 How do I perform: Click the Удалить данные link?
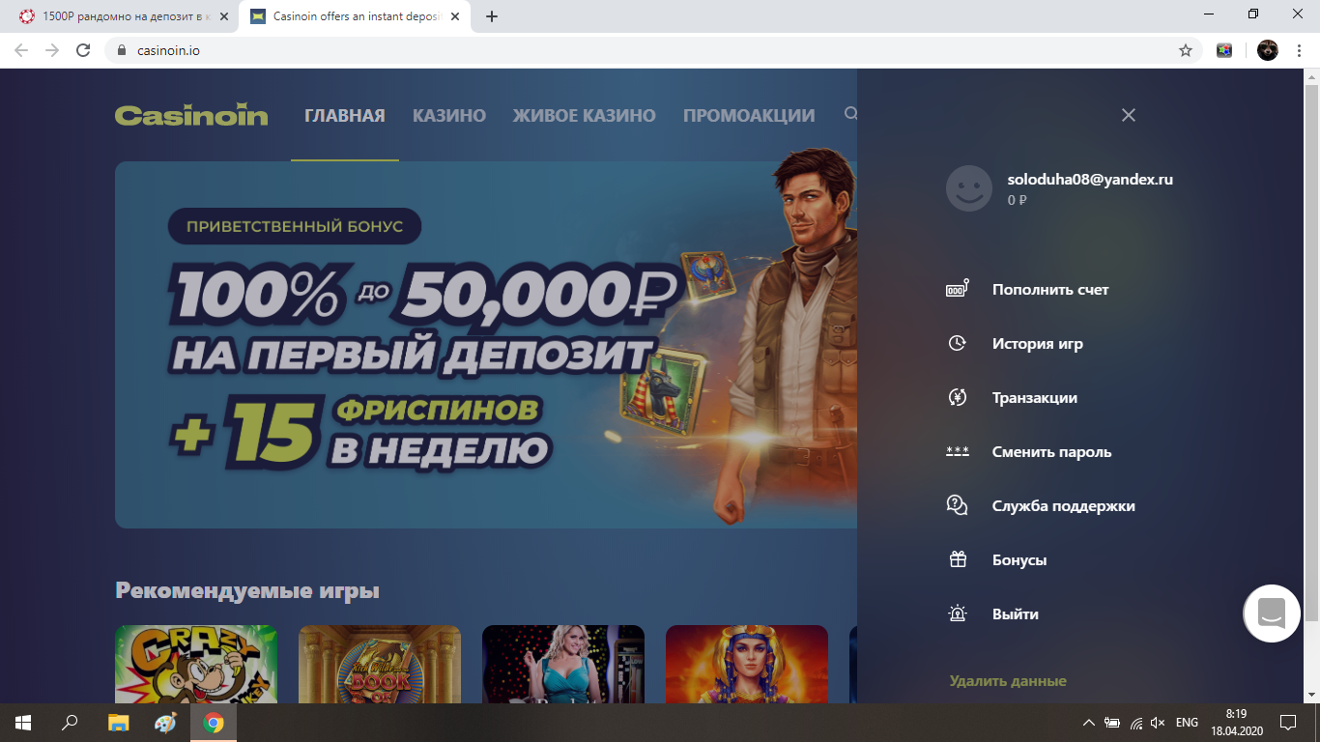point(1008,681)
